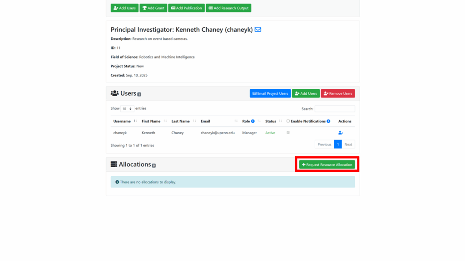This screenshot has width=465, height=261.
Task: Toggle the Enable Notifications header checkbox
Action: tap(288, 121)
